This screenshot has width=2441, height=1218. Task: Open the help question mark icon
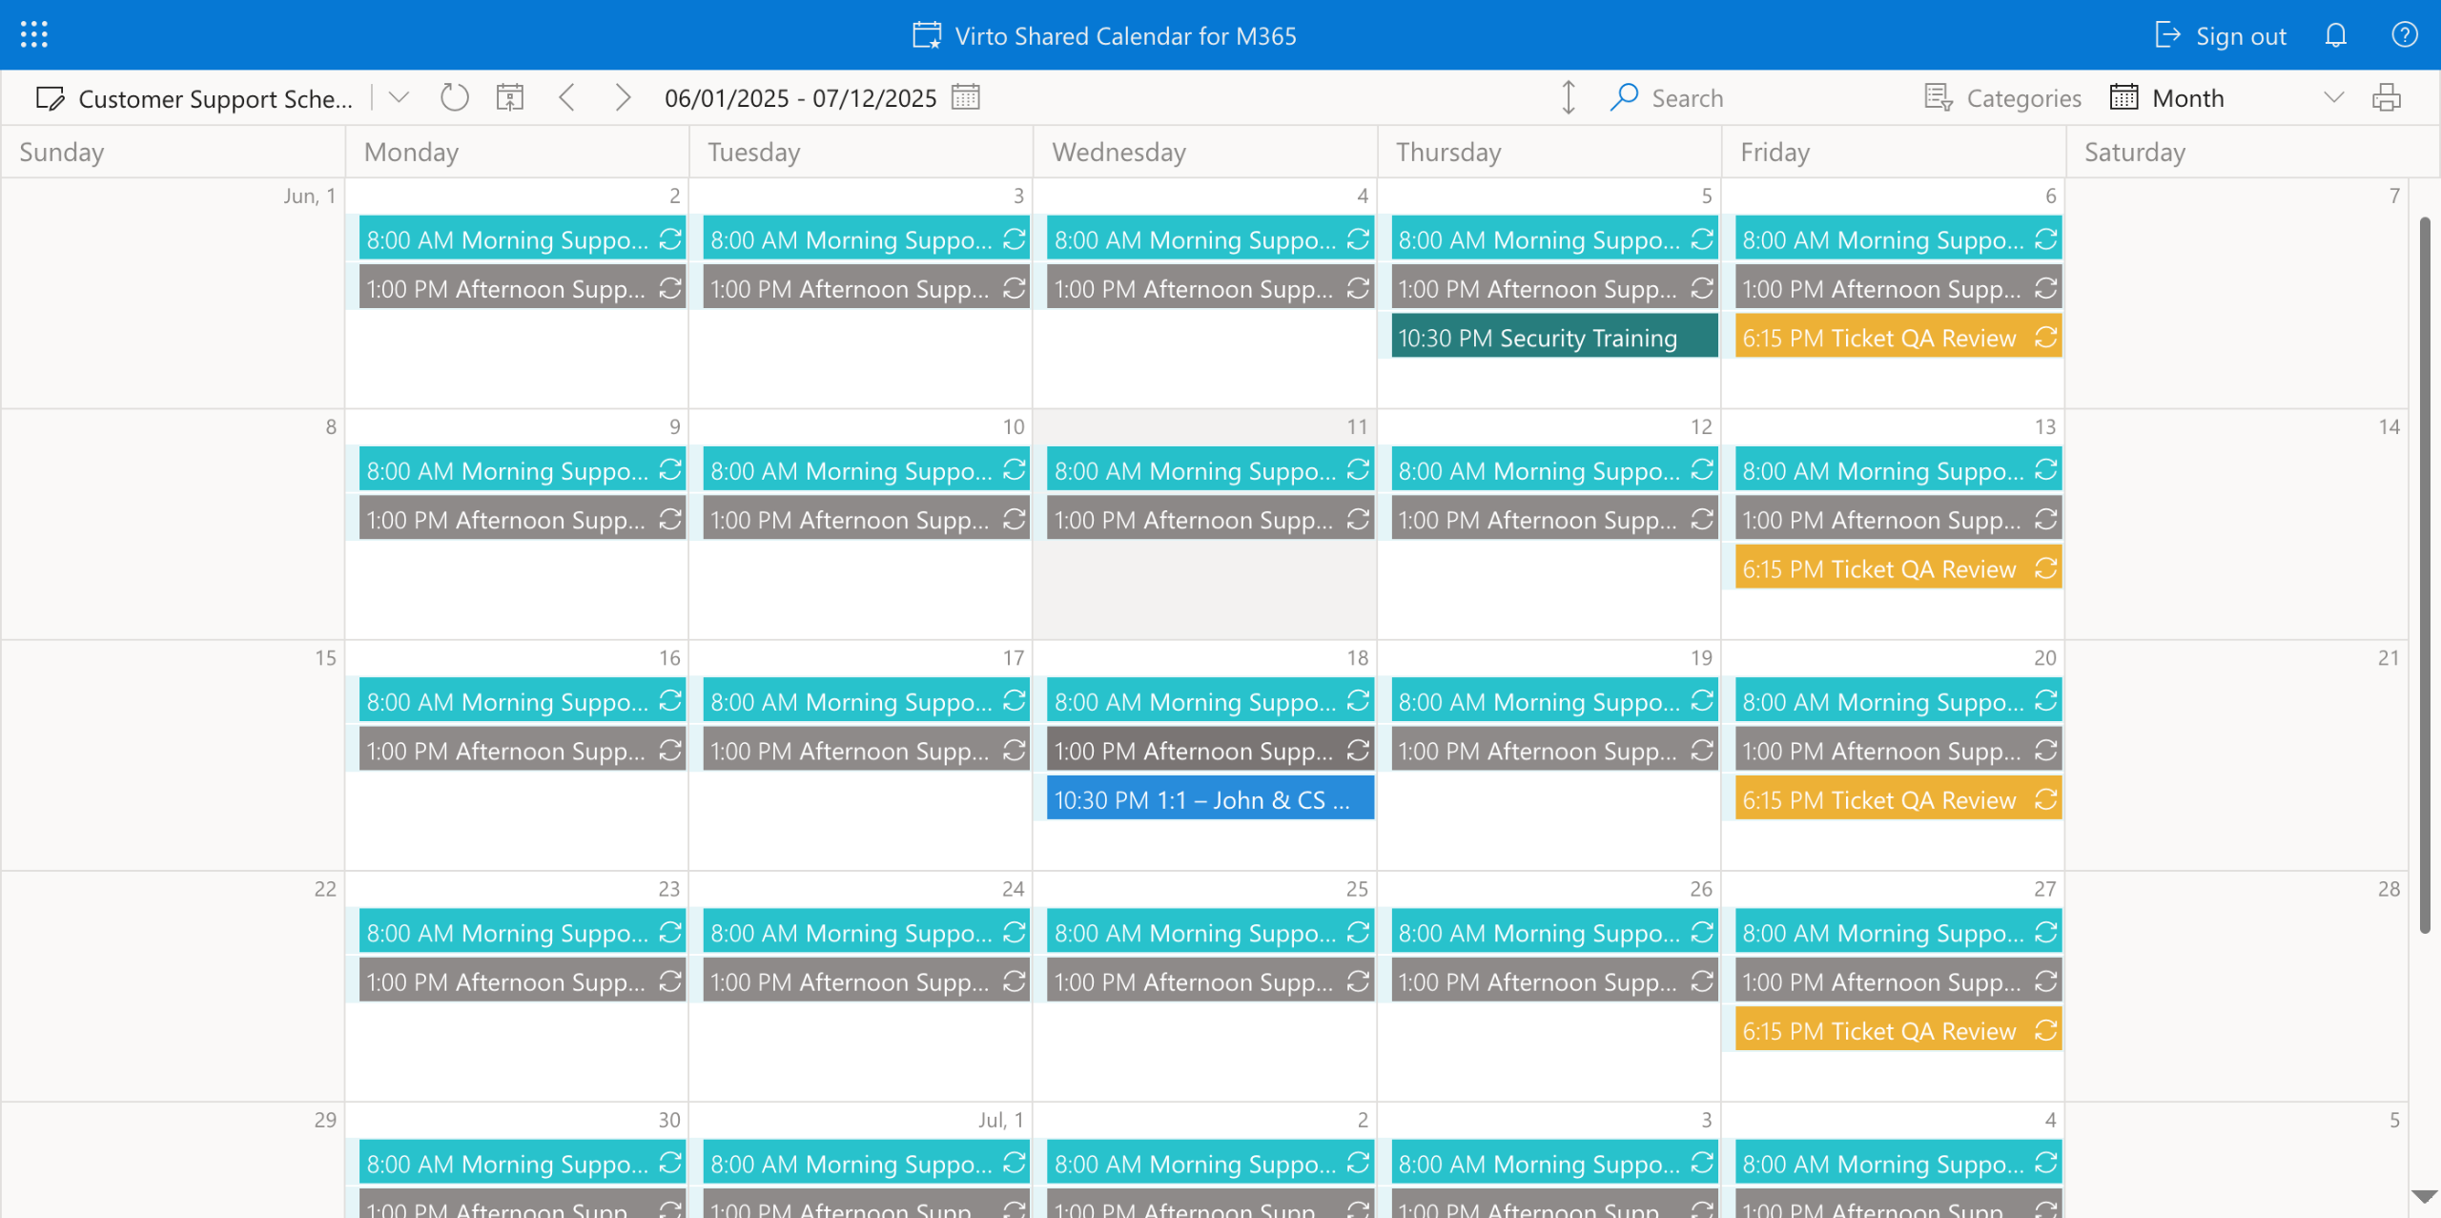tap(2404, 35)
